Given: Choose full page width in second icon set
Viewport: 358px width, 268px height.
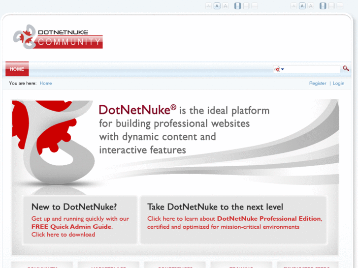Looking at the screenshot, I should 340,6.
